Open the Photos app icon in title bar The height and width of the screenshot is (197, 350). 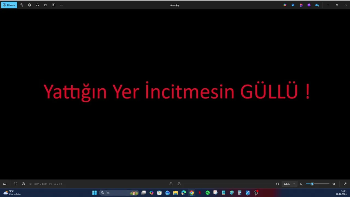tap(293, 5)
